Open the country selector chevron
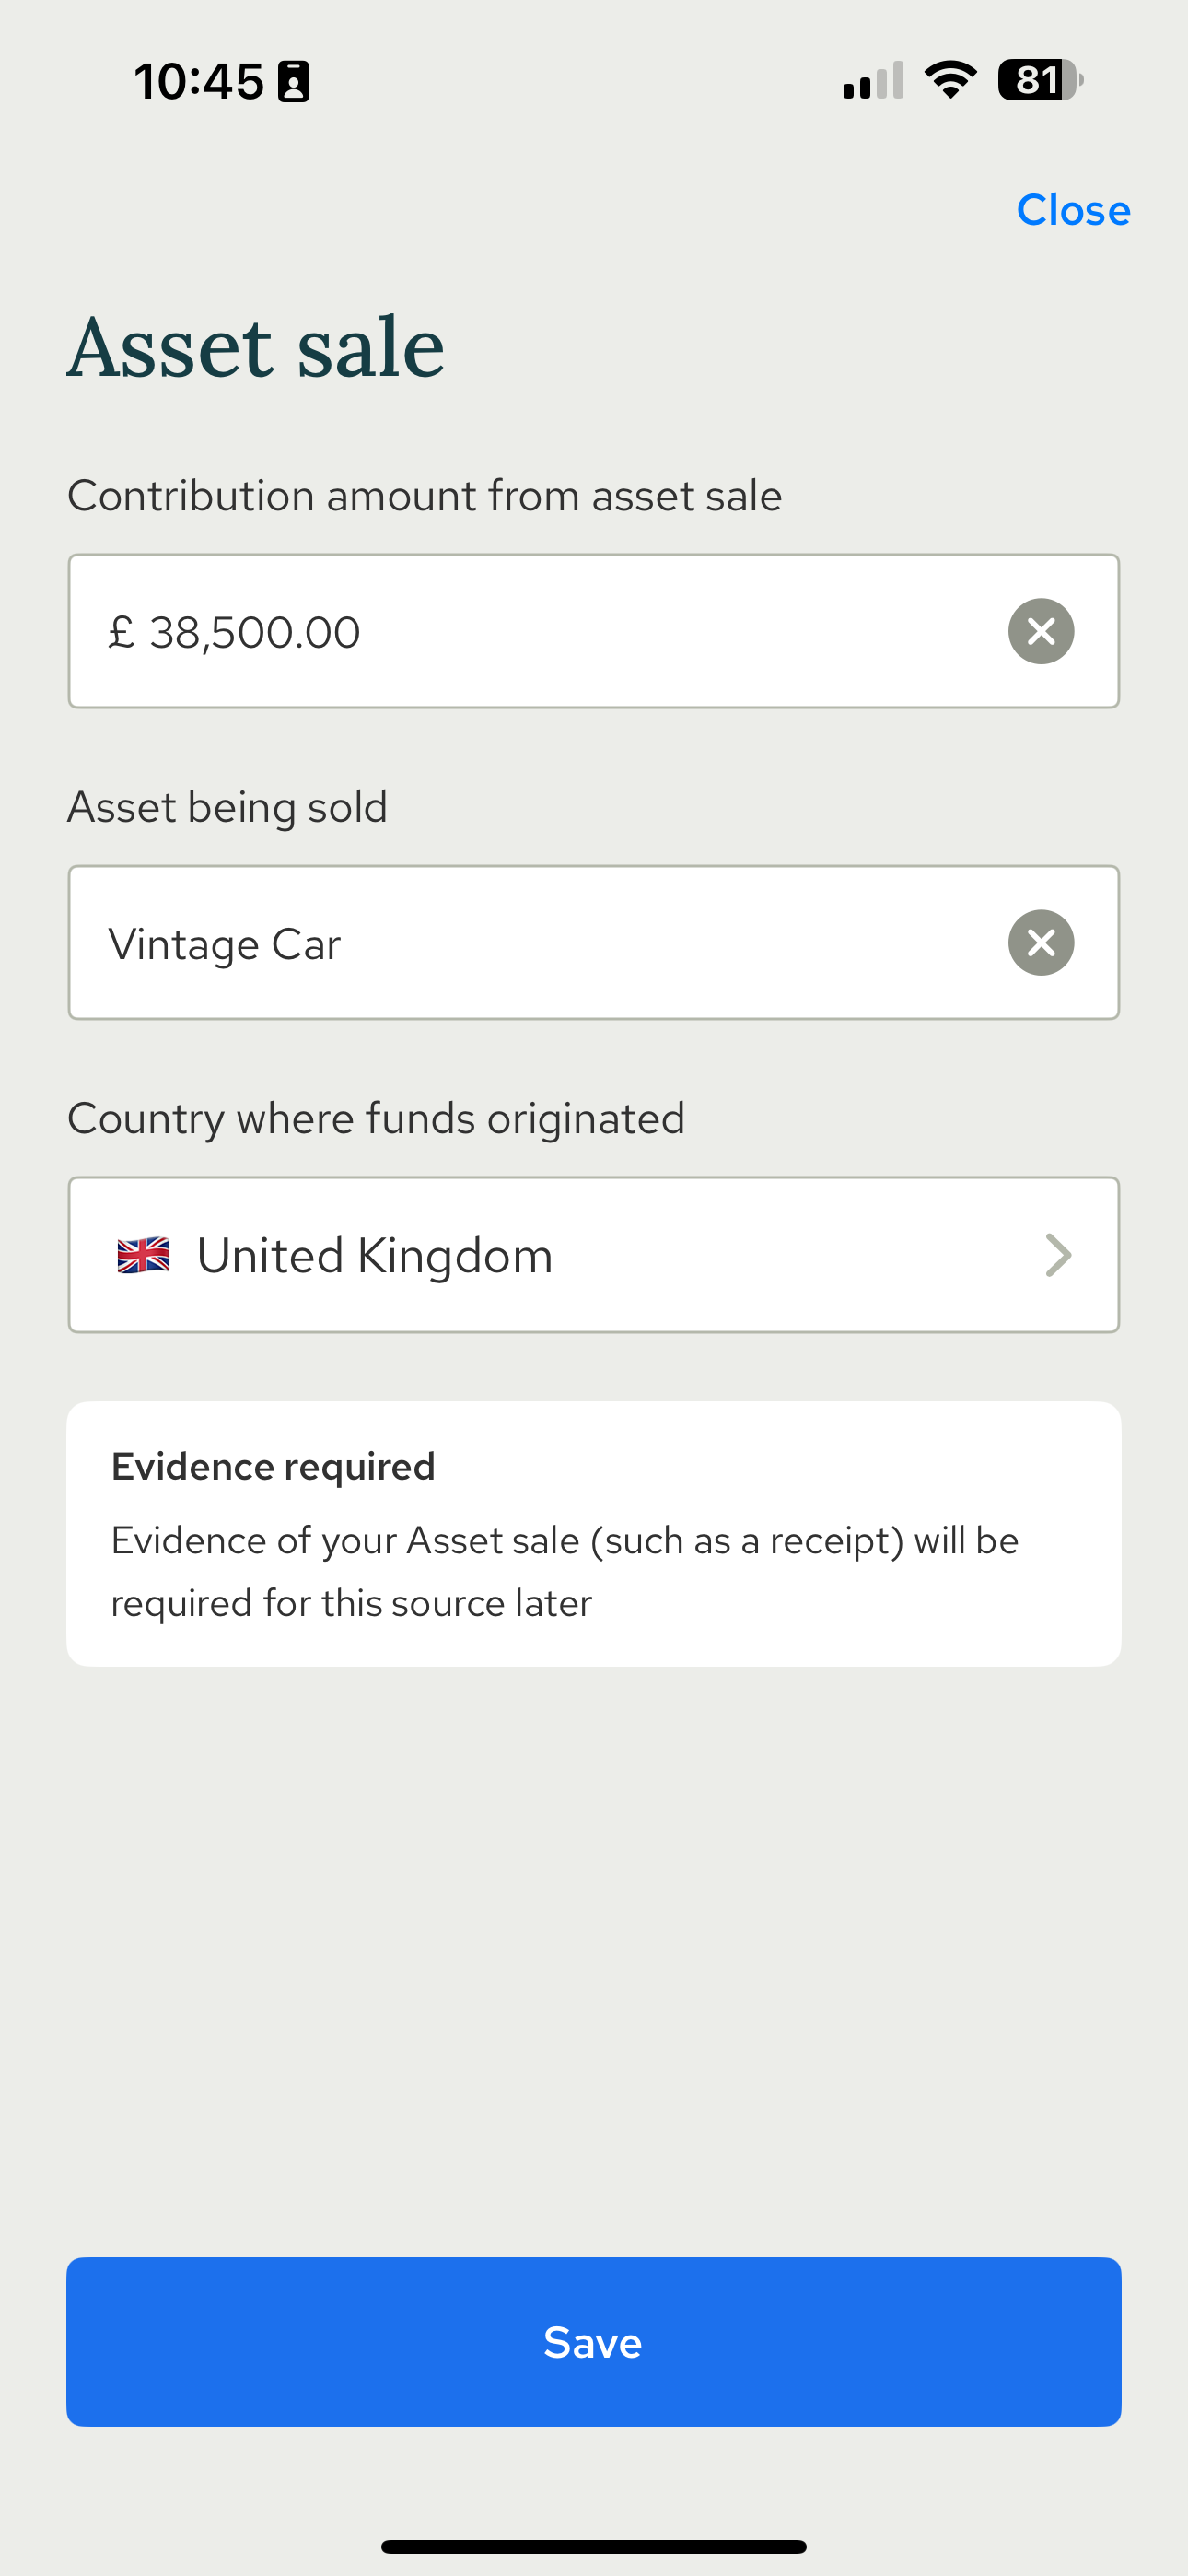1188x2576 pixels. tap(1058, 1255)
